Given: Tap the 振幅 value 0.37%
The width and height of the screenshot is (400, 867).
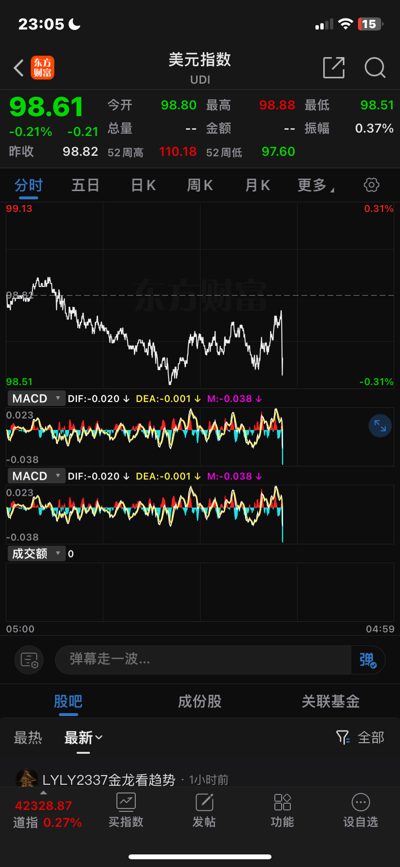Looking at the screenshot, I should [374, 128].
